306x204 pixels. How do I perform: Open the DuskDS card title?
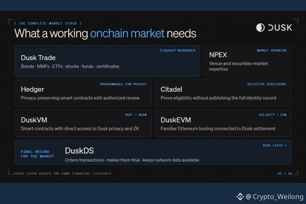click(79, 151)
